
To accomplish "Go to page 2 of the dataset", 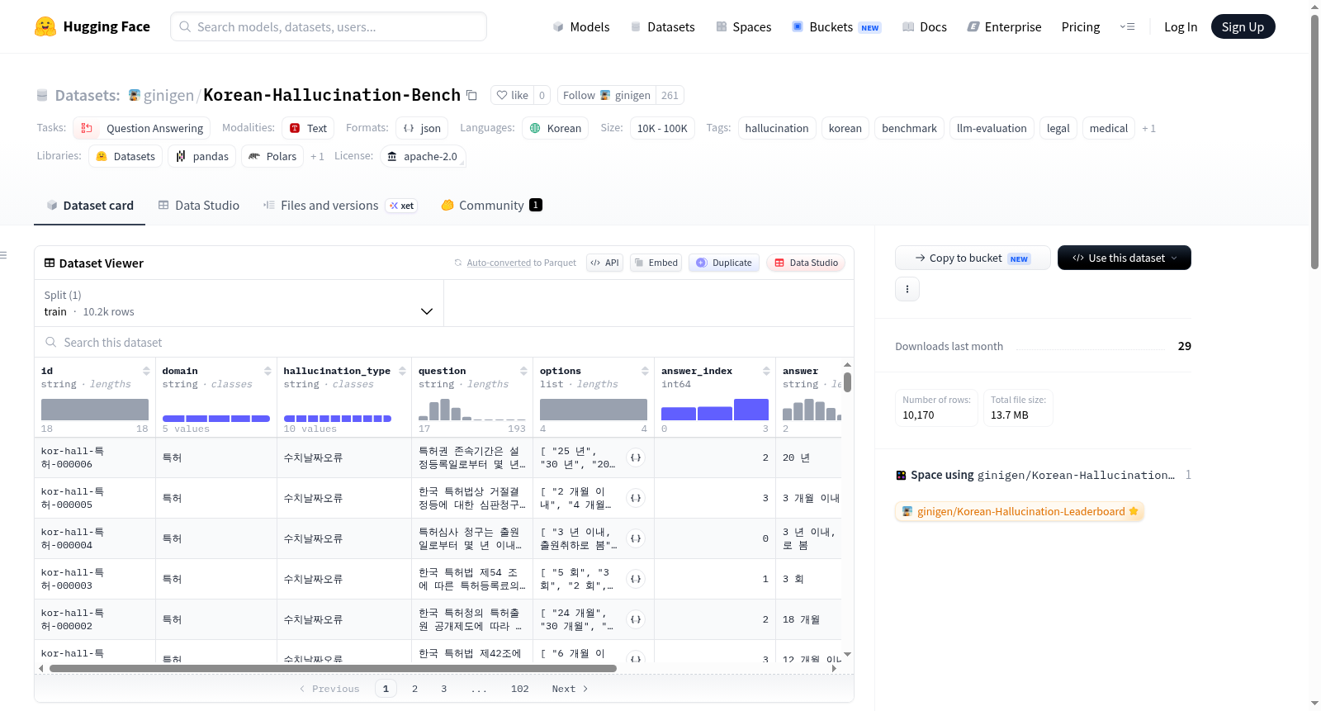I will (414, 689).
